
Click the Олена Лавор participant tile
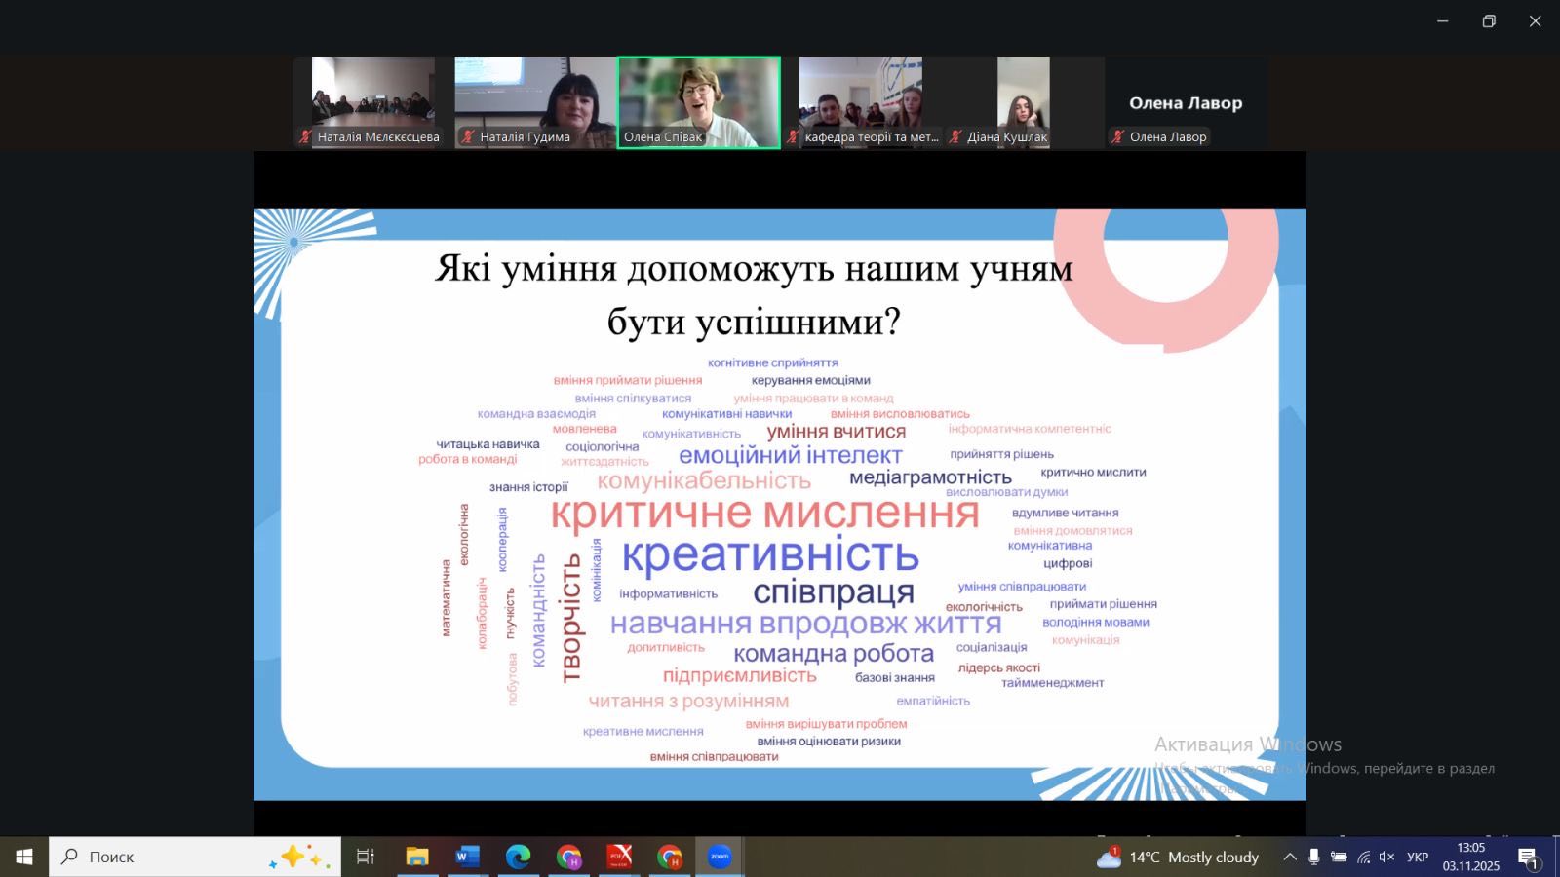pyautogui.click(x=1186, y=102)
